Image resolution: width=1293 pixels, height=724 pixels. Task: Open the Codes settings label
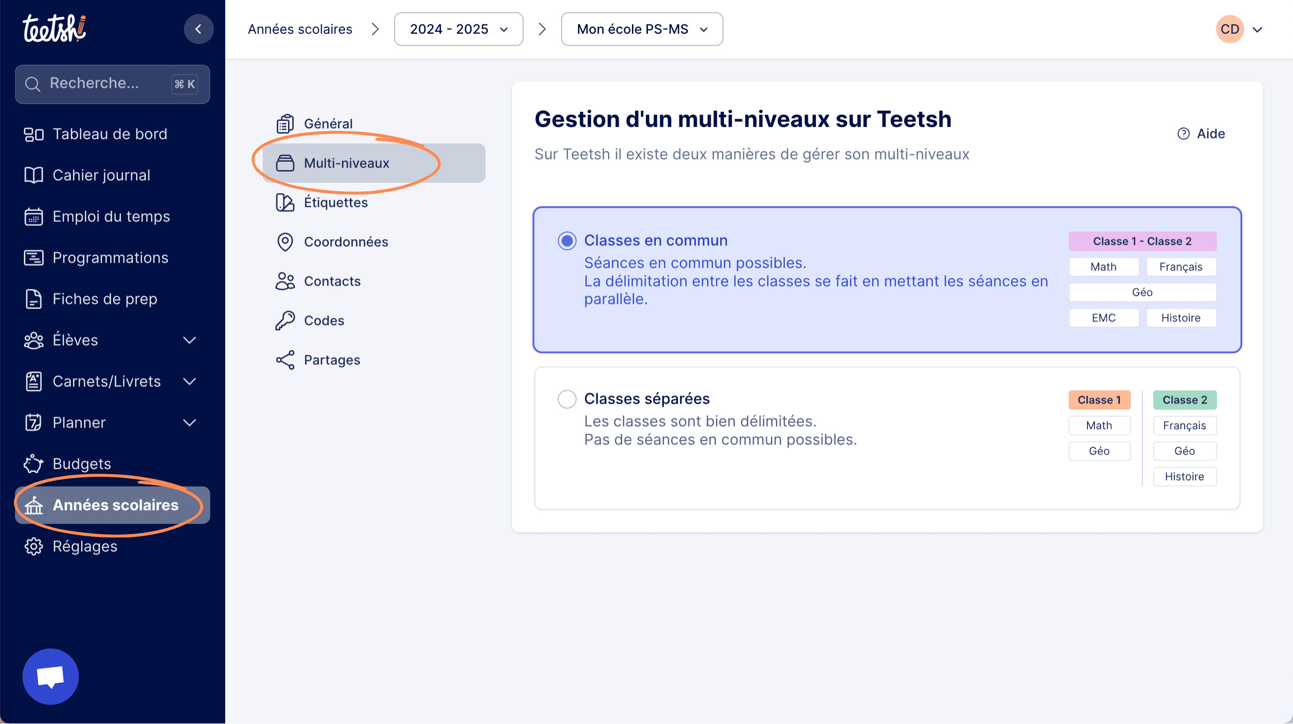[324, 321]
